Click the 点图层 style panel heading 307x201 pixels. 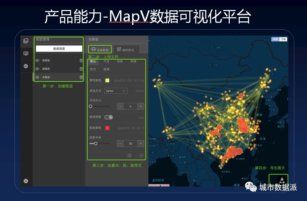93,39
